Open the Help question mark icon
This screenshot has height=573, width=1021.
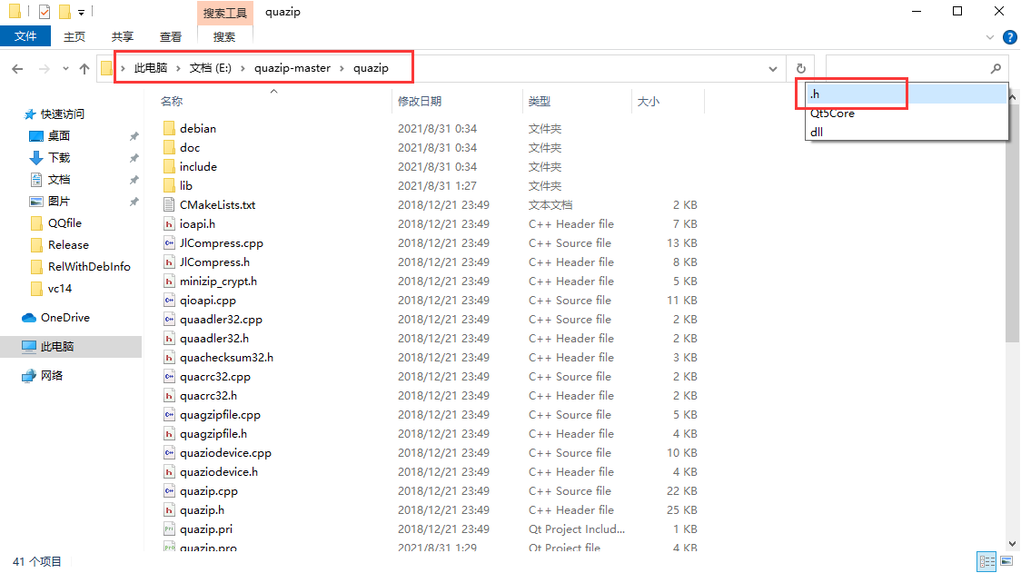(x=1010, y=37)
